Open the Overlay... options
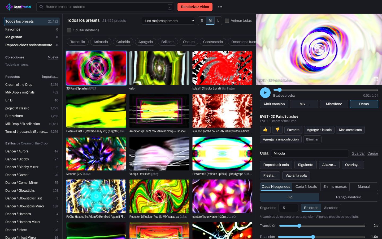This screenshot has width=382, height=239. pyautogui.click(x=353, y=165)
